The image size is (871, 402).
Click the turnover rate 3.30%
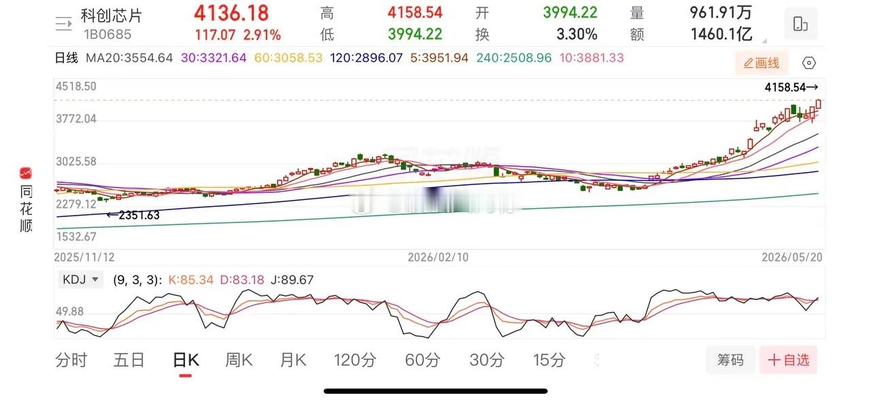click(576, 34)
